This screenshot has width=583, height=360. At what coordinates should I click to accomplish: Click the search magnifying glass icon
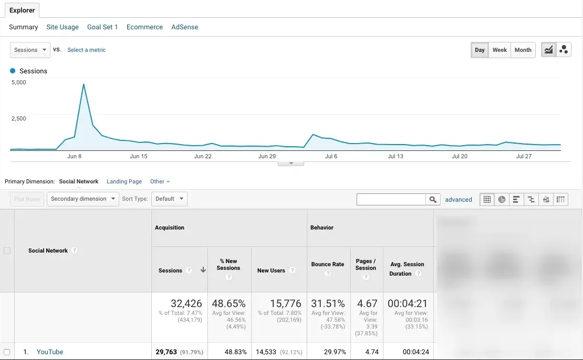coord(433,199)
